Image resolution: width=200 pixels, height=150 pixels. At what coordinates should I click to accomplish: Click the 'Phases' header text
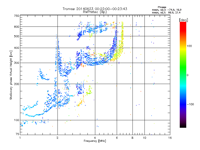pos(162,7)
